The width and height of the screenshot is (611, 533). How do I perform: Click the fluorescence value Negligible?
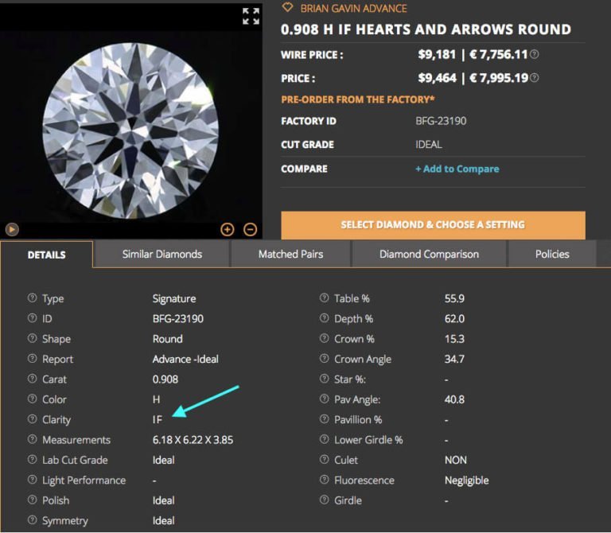466,480
